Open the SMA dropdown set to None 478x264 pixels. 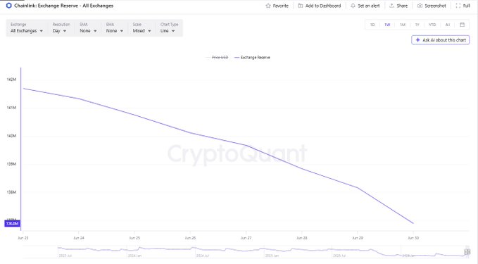[x=88, y=27]
